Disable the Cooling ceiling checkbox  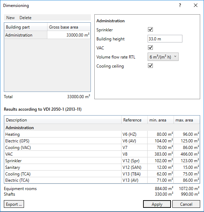(x=150, y=66)
